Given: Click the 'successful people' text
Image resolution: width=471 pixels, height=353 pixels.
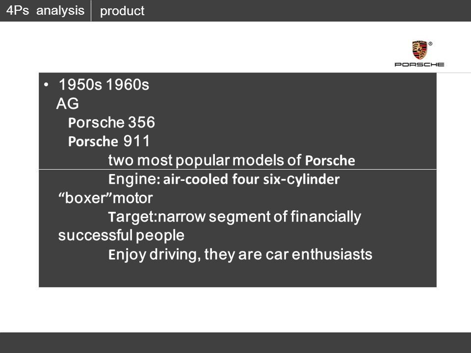Looking at the screenshot, I should pyautogui.click(x=121, y=236).
